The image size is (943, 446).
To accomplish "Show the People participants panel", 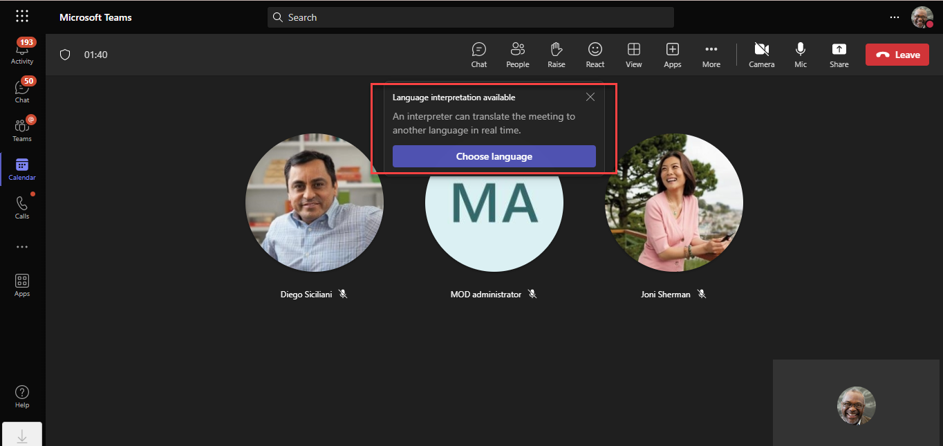I will [x=517, y=55].
